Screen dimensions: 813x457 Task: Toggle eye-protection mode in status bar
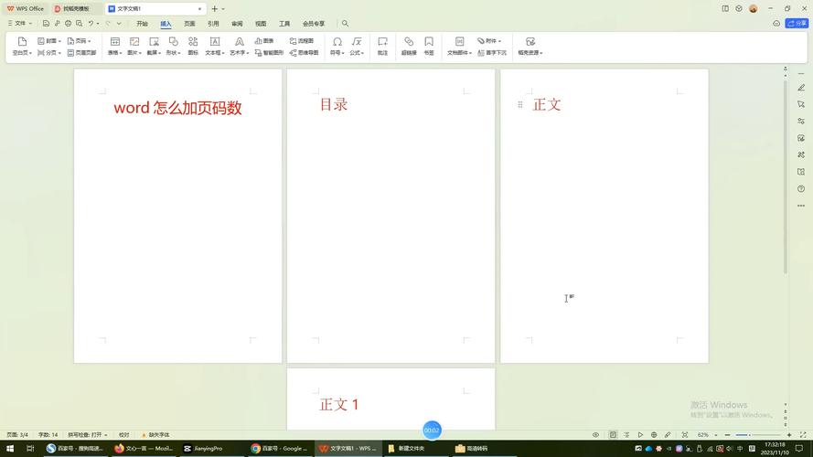click(595, 435)
